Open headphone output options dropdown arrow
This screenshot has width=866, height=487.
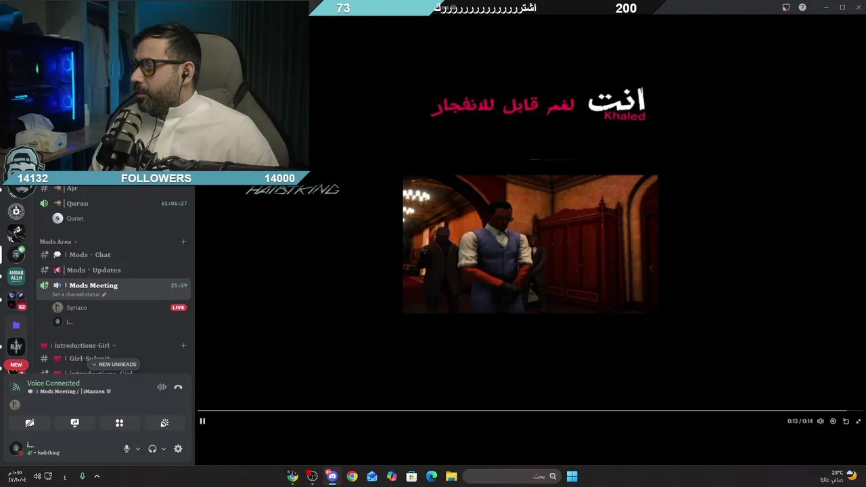(x=164, y=448)
